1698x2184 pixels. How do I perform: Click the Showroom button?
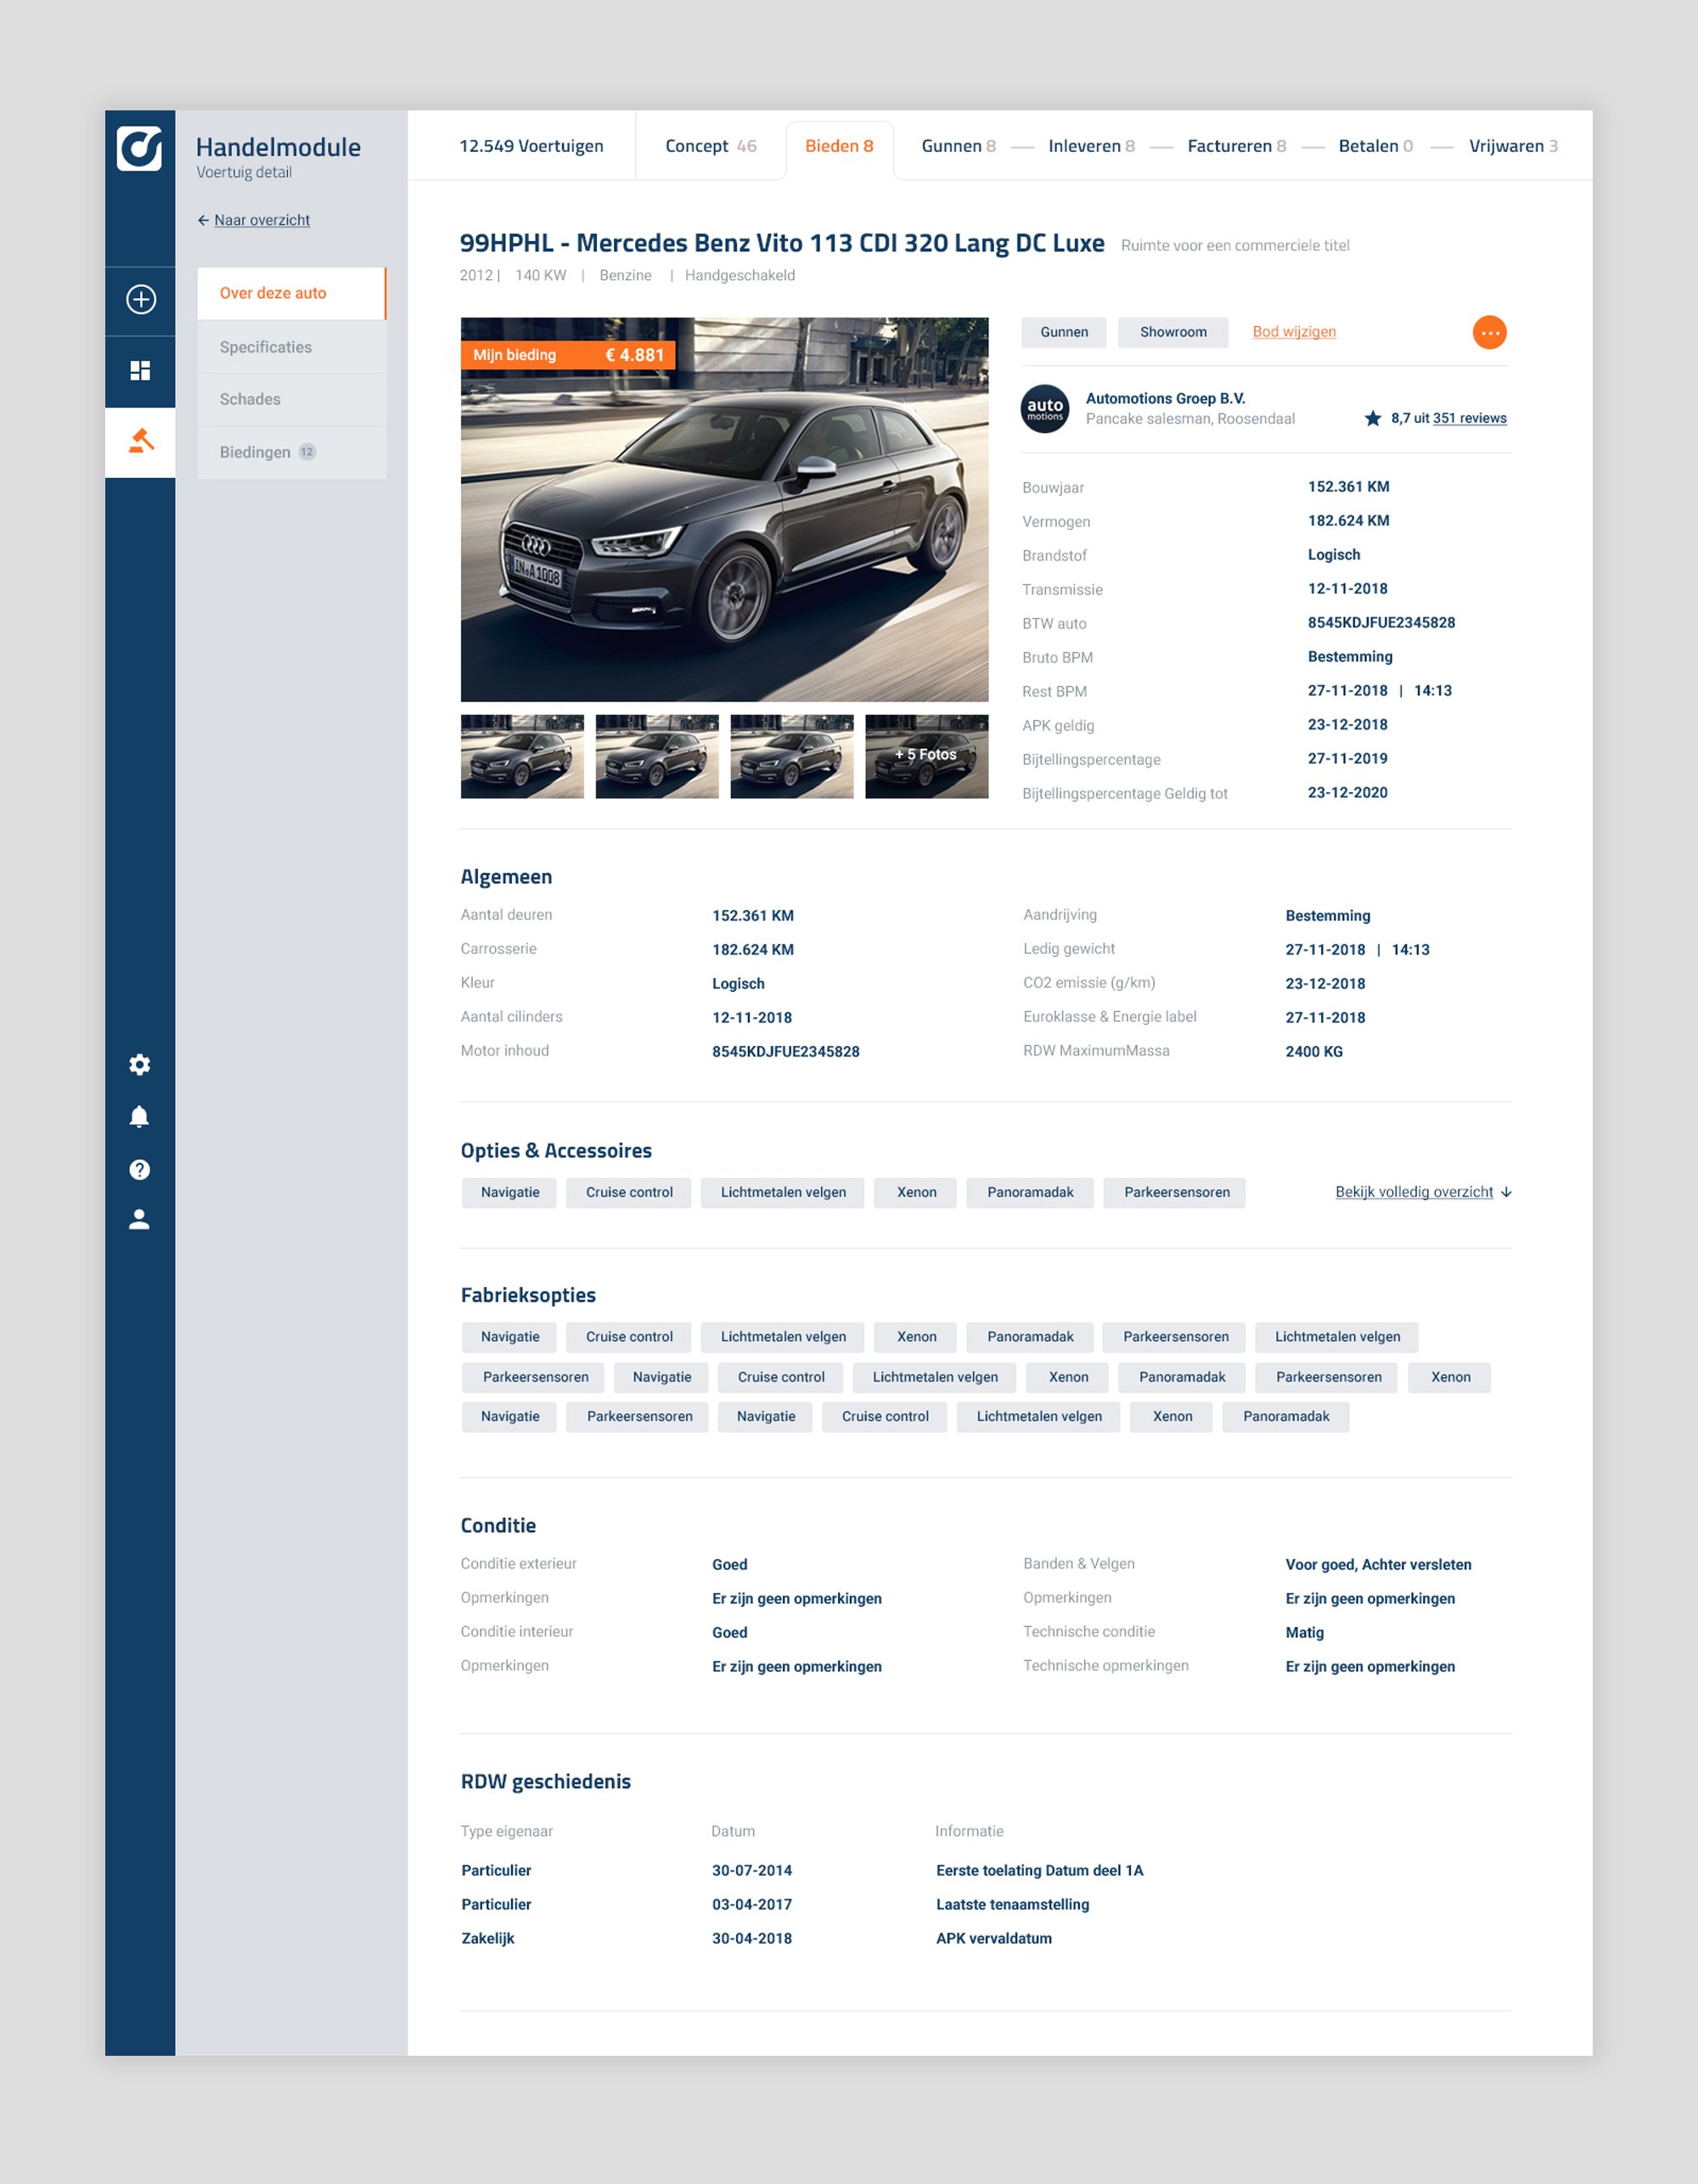point(1172,332)
